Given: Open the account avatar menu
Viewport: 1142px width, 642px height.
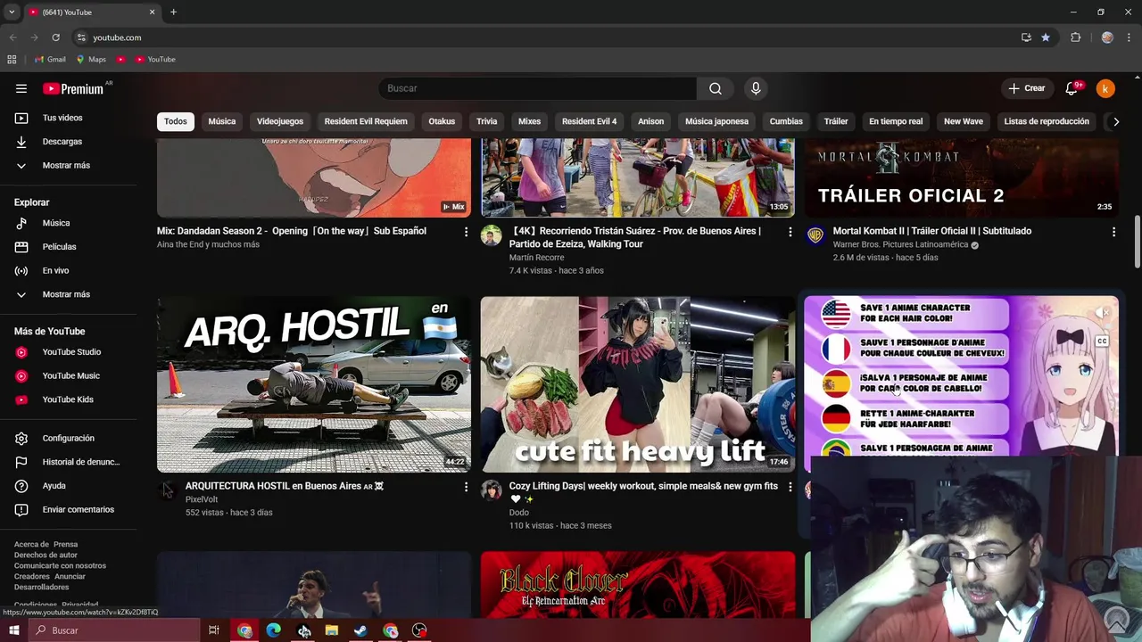Looking at the screenshot, I should pos(1105,88).
